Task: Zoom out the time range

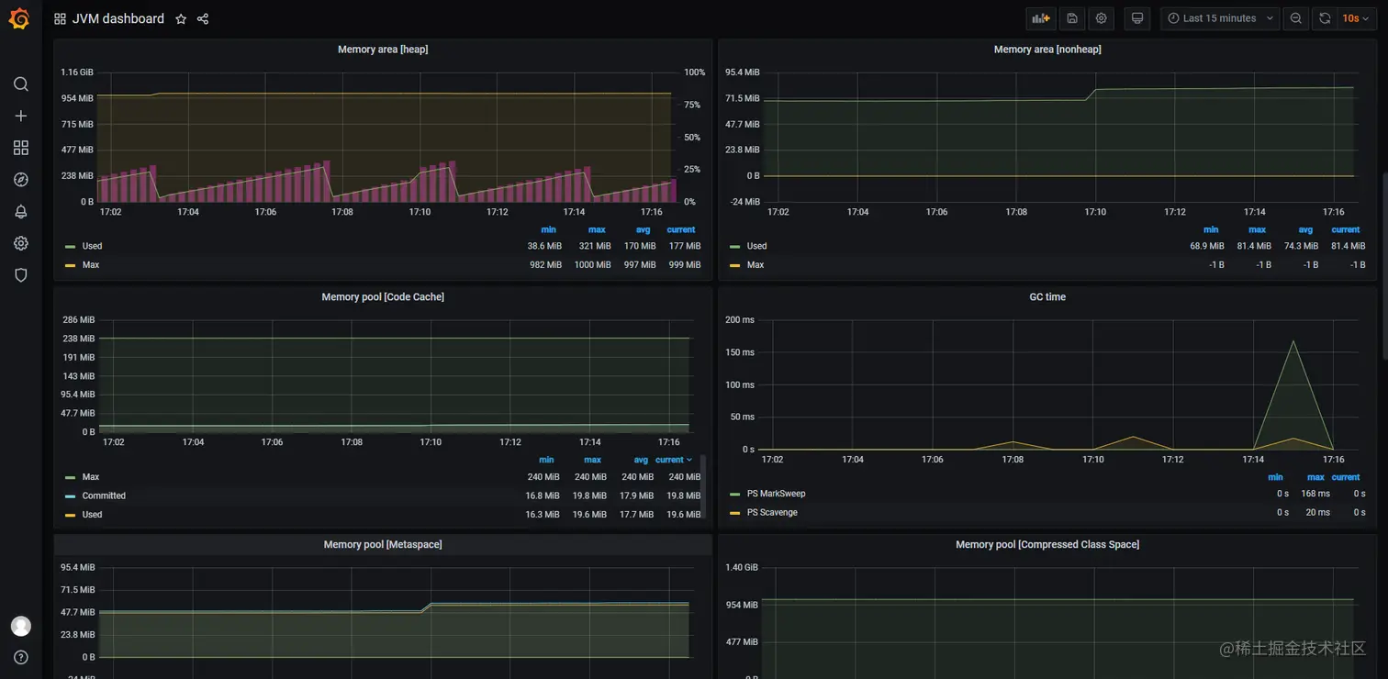Action: pyautogui.click(x=1296, y=18)
